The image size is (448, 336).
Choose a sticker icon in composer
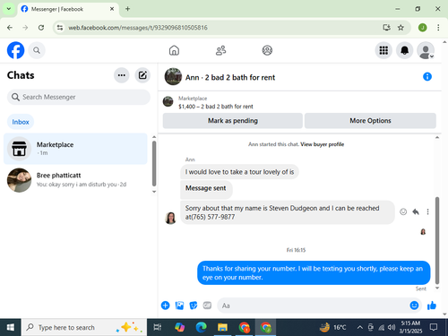(194, 306)
